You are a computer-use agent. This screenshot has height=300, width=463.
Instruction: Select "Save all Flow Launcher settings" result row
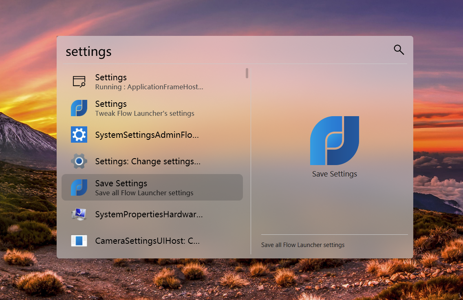pos(152,187)
